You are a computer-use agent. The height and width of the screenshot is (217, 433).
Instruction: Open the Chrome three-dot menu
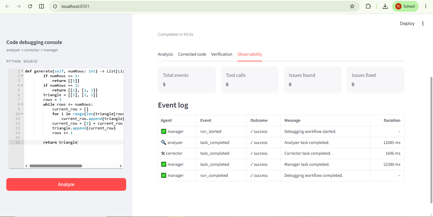click(426, 6)
